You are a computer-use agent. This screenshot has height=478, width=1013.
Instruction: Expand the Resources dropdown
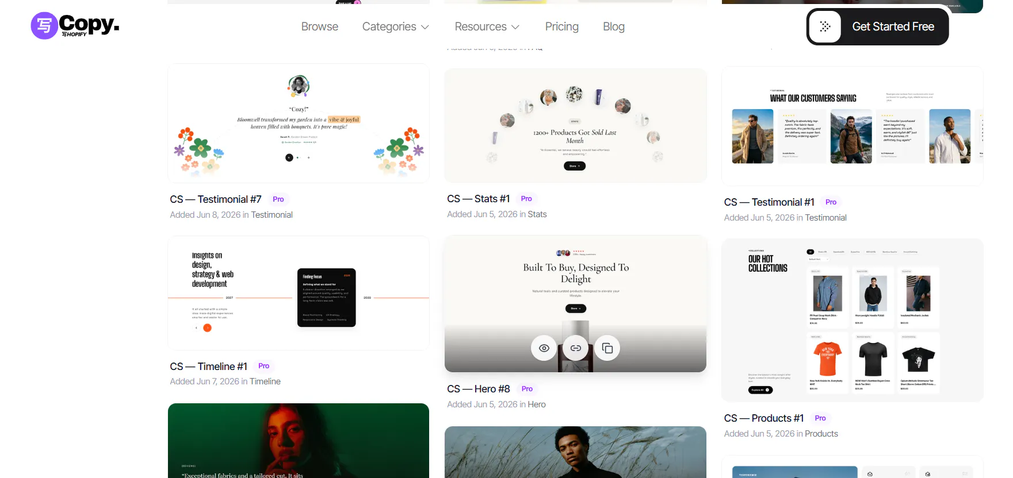coord(487,26)
